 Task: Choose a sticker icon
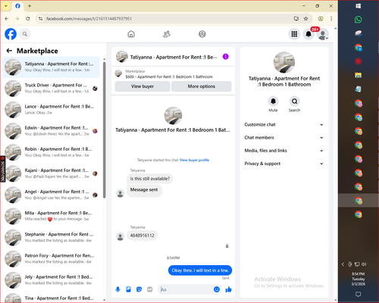point(139,289)
